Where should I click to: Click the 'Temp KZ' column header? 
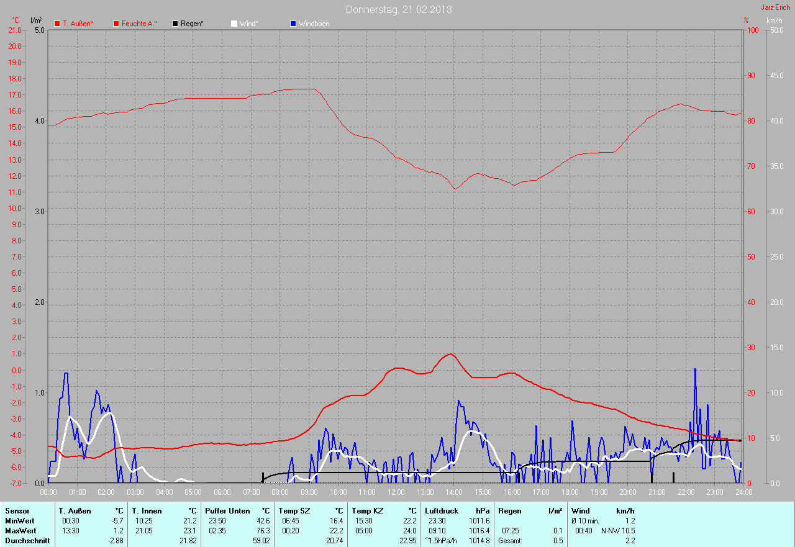368,511
